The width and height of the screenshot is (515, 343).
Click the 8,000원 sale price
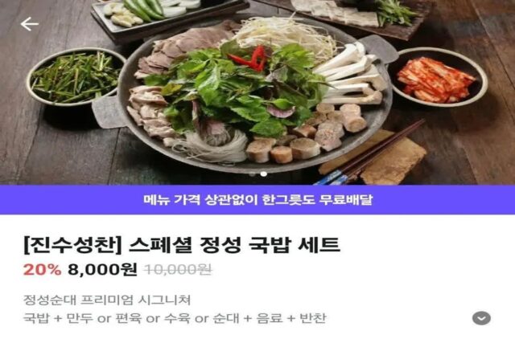pyautogui.click(x=102, y=270)
